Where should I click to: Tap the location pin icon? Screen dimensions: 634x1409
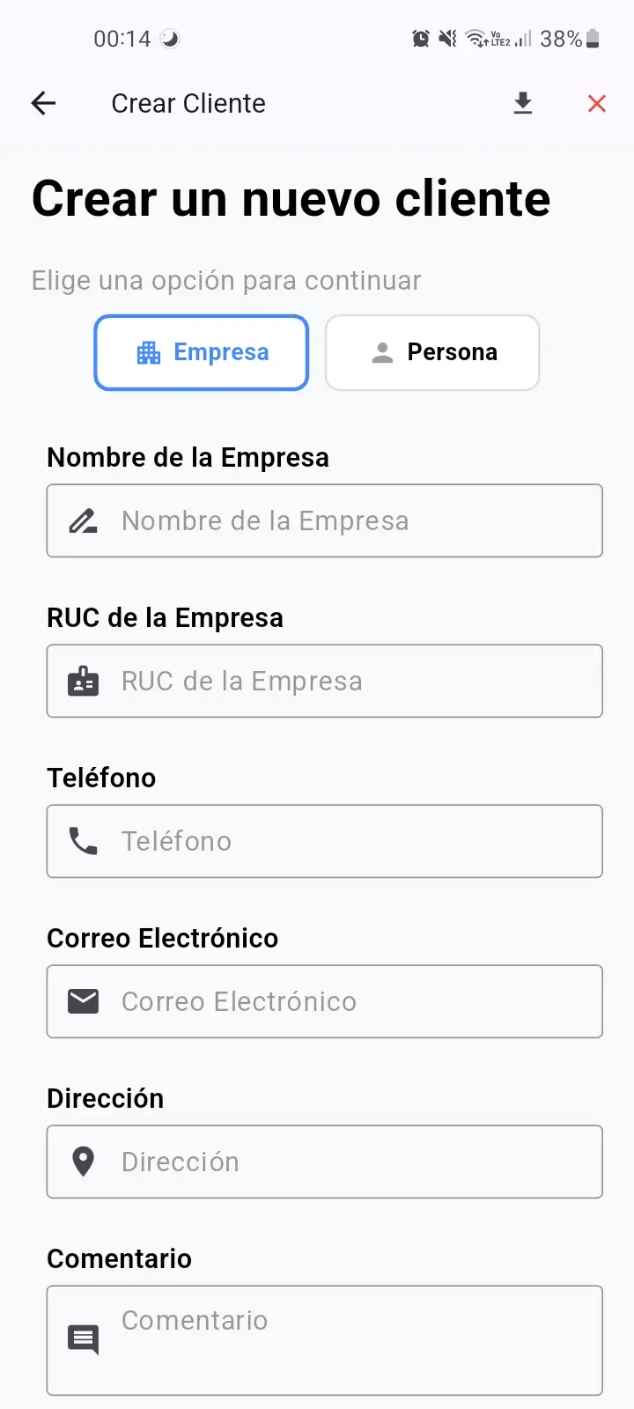click(84, 1162)
